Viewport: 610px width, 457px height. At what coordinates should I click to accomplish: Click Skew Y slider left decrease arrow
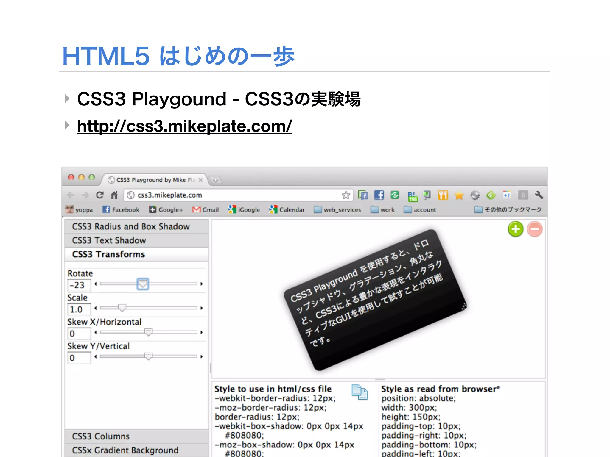[x=95, y=356]
